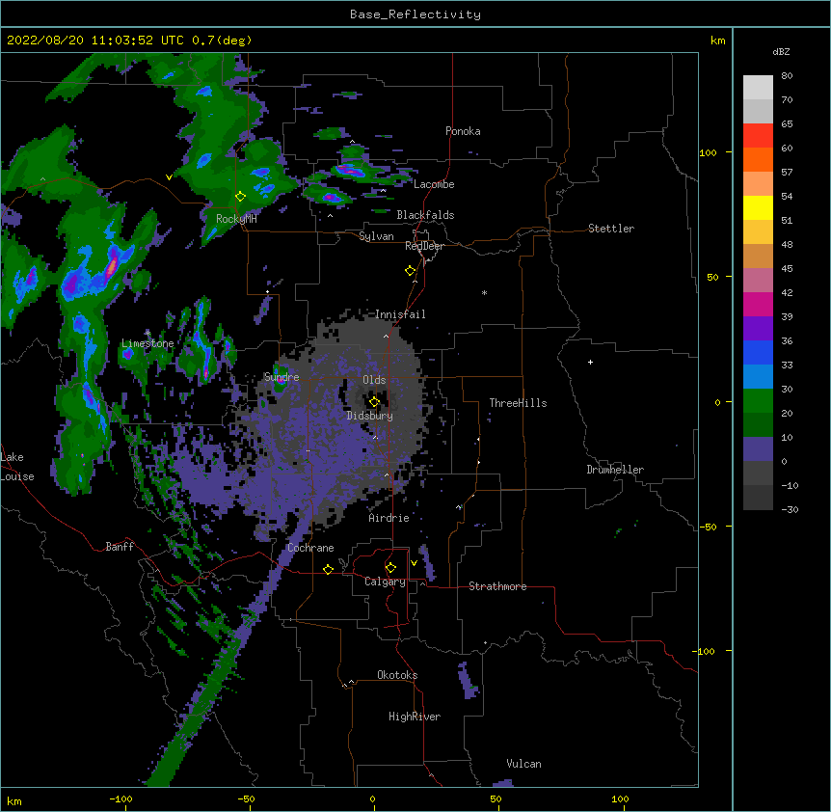Click the Didsbury label
Screen dimensions: 831x812
370,416
